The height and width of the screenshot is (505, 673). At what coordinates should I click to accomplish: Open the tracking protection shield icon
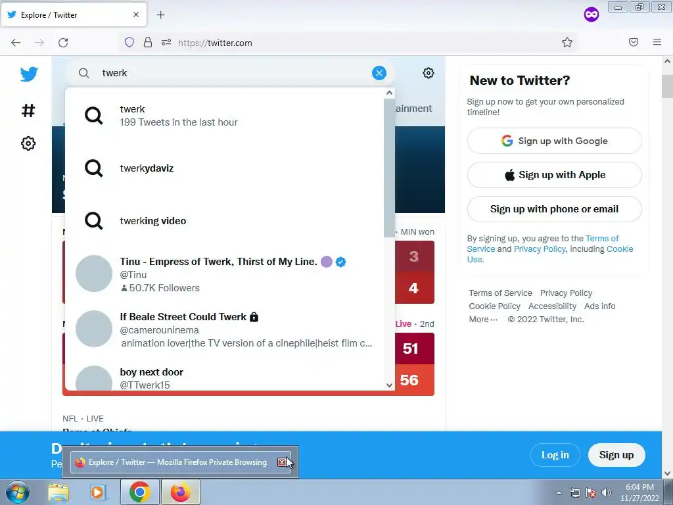click(x=129, y=42)
